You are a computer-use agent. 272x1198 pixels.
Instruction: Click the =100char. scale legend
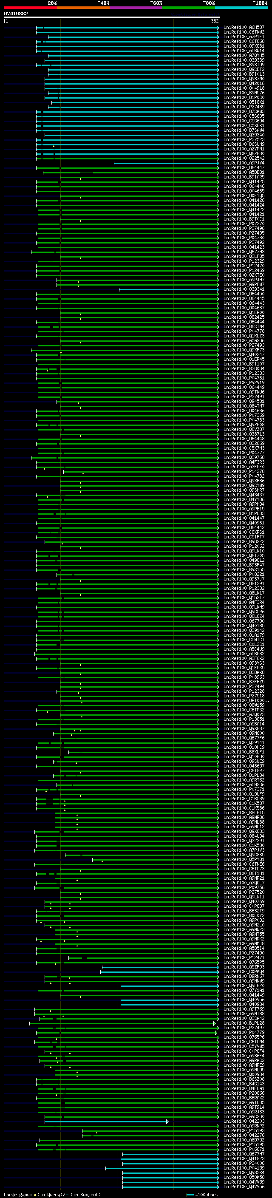click(202, 1194)
